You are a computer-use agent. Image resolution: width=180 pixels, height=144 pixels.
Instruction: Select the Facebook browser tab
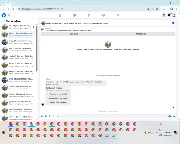pyautogui.click(x=8, y=3)
